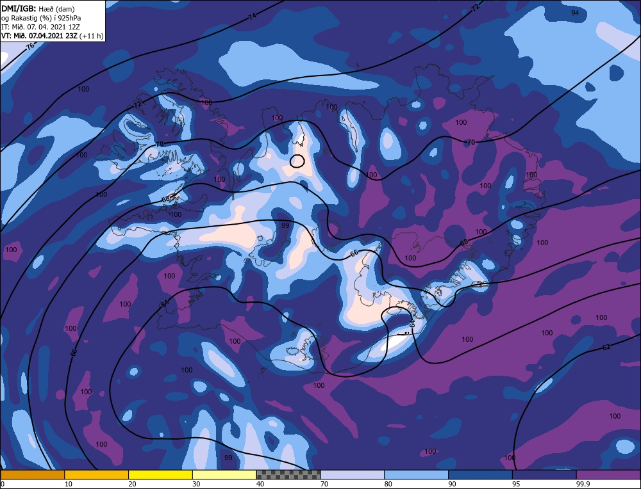Choose the pale yellow 30–40 legend swatch
This screenshot has height=489, width=641.
(x=224, y=475)
